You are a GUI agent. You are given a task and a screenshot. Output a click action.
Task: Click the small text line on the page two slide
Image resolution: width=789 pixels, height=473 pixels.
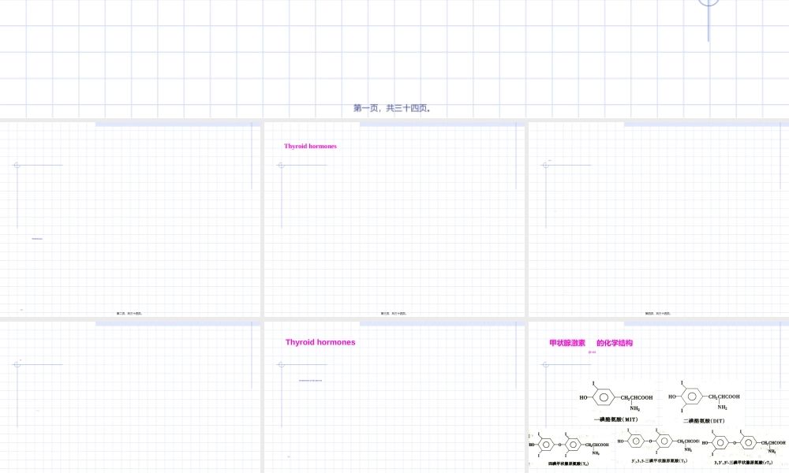37,238
